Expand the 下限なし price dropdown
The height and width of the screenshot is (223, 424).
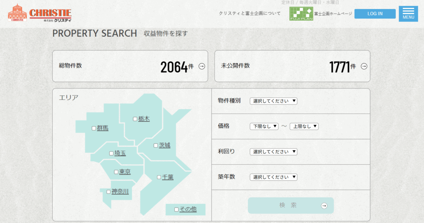(x=264, y=126)
